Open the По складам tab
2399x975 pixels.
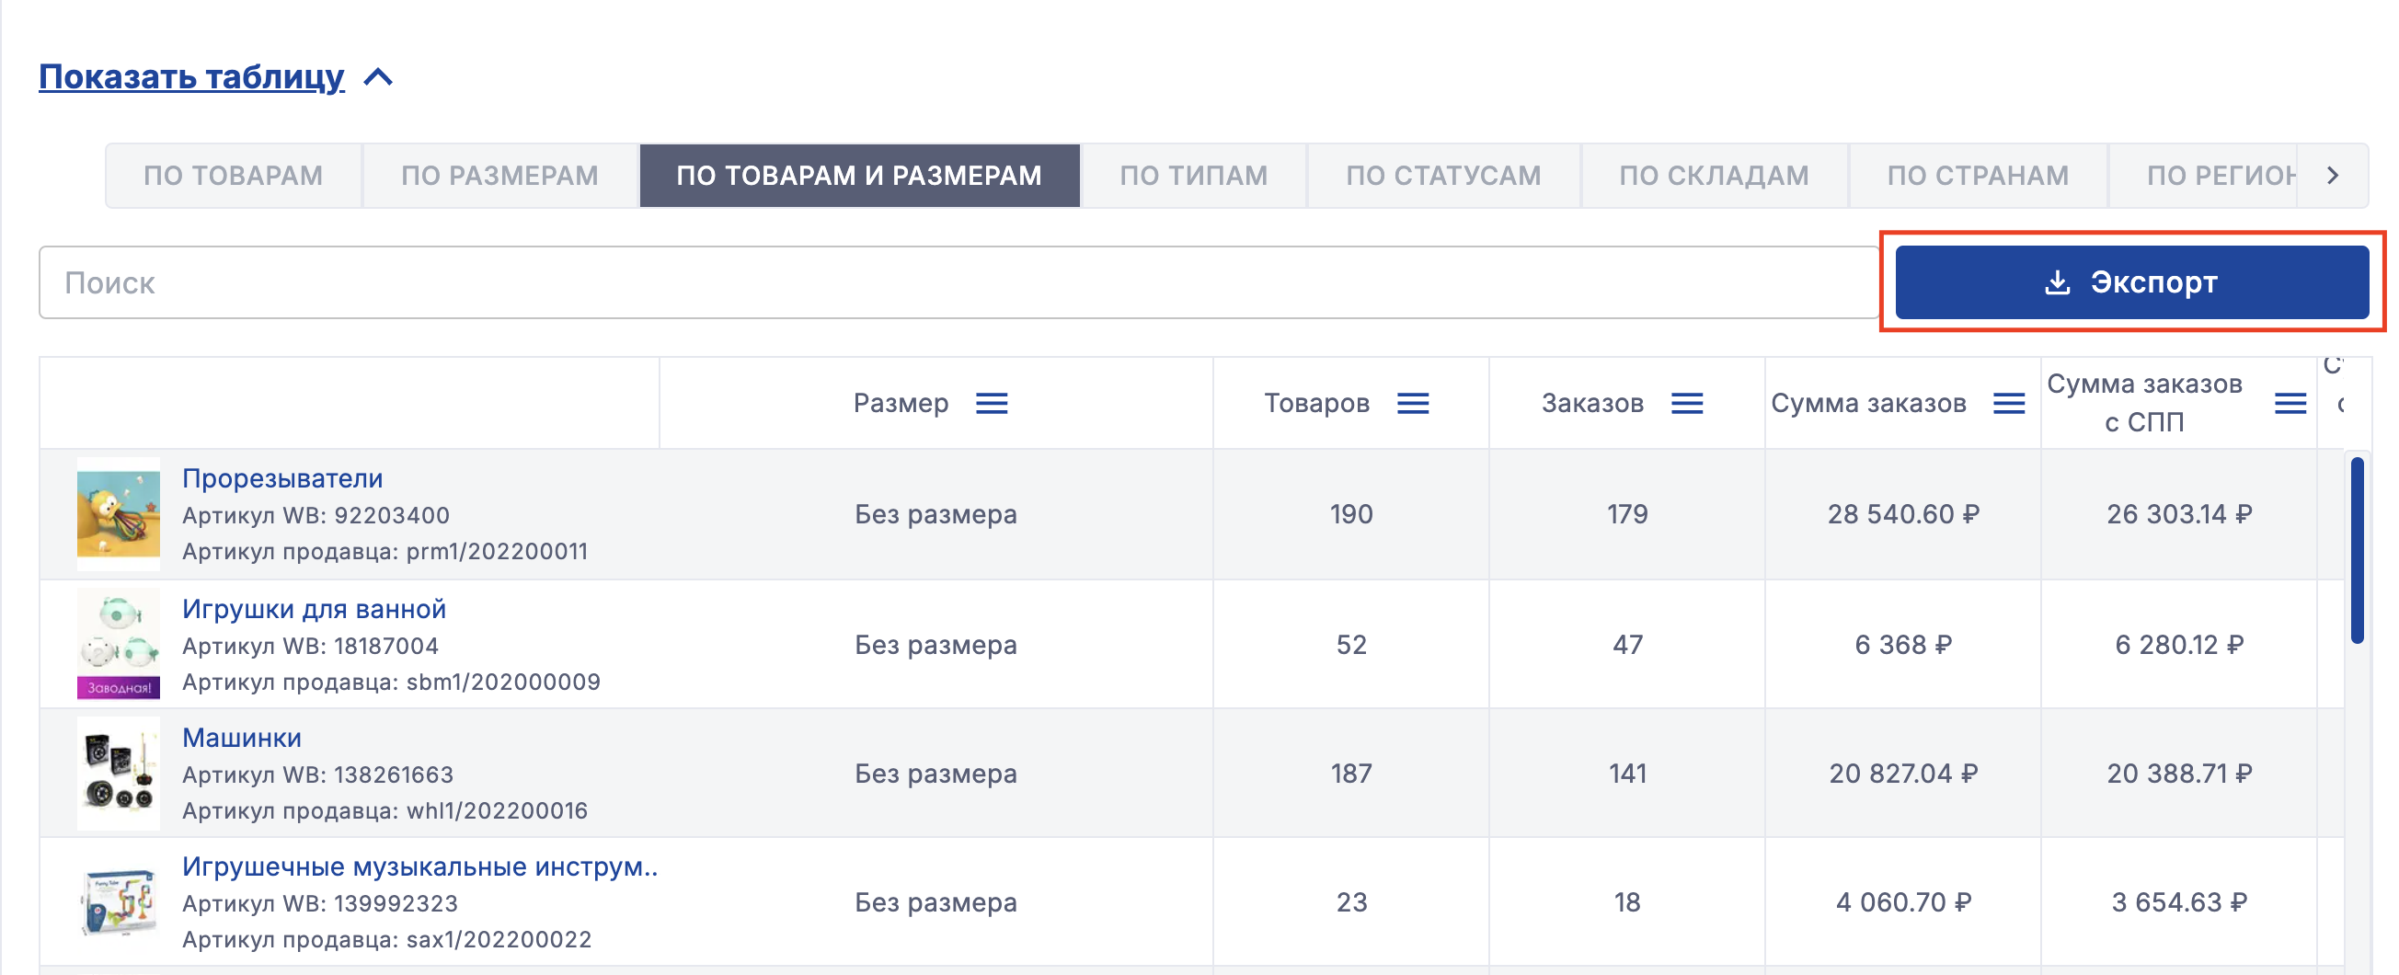[1714, 175]
